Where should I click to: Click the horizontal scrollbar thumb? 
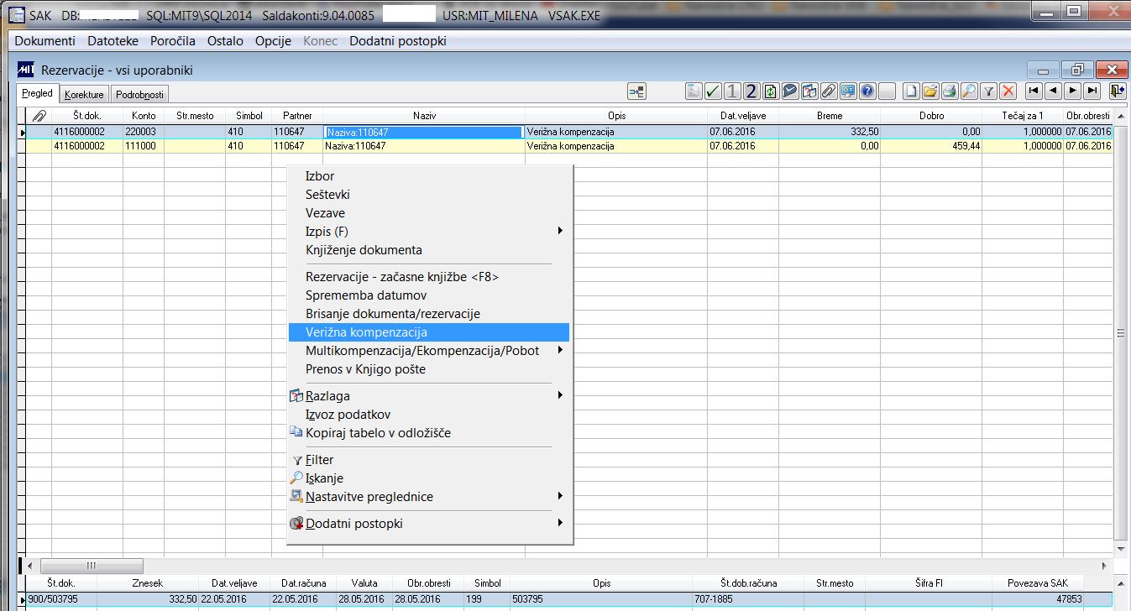(x=92, y=566)
